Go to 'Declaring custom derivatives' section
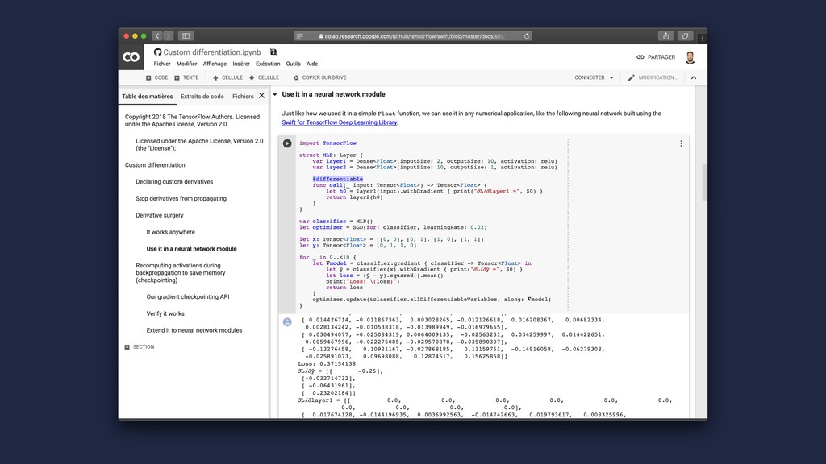Image resolution: width=826 pixels, height=464 pixels. coord(174,181)
